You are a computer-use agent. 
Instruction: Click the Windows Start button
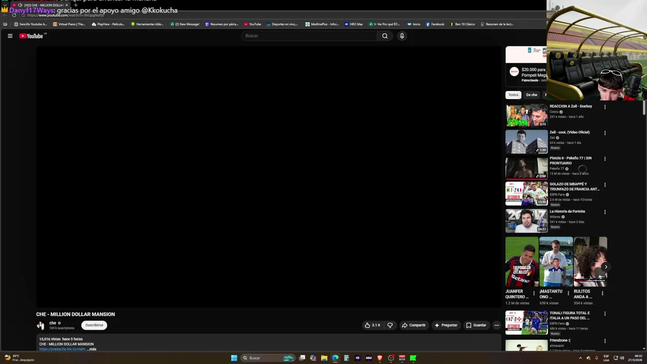point(234,358)
